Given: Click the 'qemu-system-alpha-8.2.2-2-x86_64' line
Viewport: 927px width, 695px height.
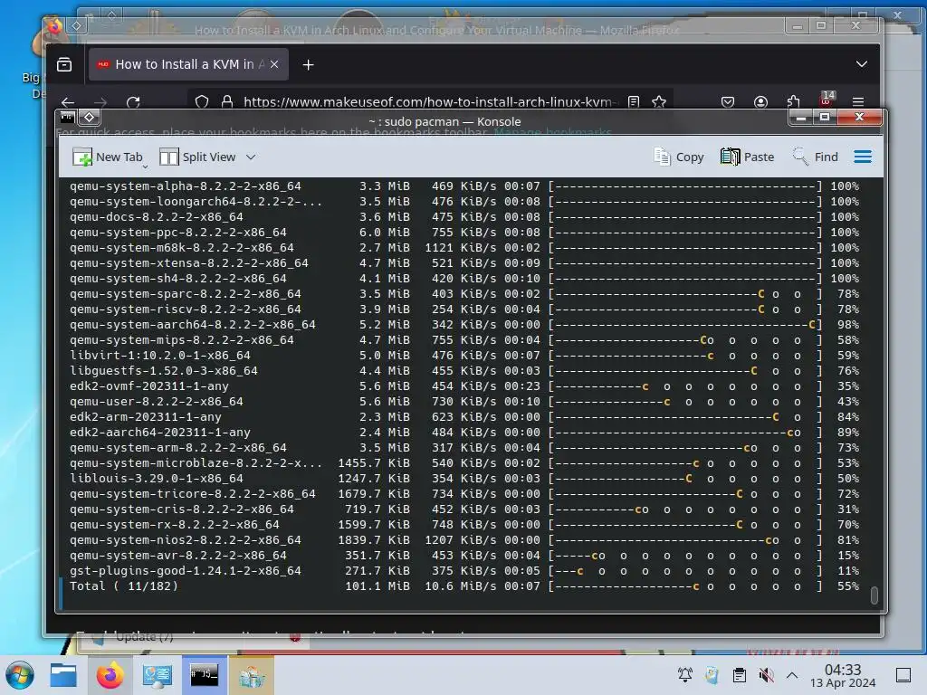Looking at the screenshot, I should [185, 186].
